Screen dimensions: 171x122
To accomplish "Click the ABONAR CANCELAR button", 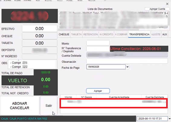I will pyautogui.click(x=20, y=106).
